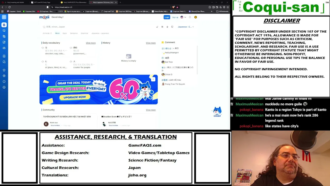
Task: Bookmark this page in the address bar
Action: point(47,7)
